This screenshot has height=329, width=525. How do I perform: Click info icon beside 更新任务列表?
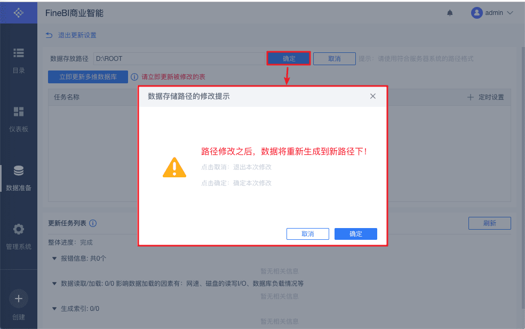pyautogui.click(x=93, y=223)
